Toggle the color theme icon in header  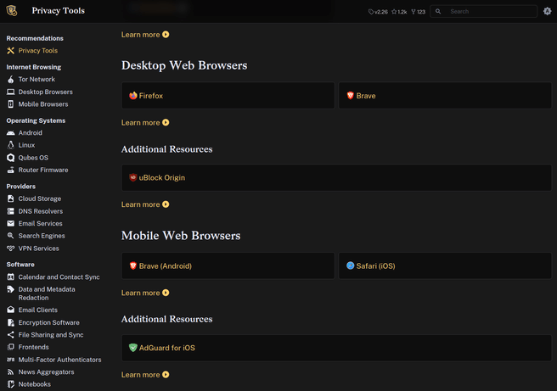coord(547,11)
